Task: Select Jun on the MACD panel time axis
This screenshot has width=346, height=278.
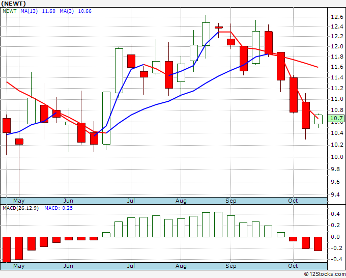Action: pyautogui.click(x=68, y=266)
